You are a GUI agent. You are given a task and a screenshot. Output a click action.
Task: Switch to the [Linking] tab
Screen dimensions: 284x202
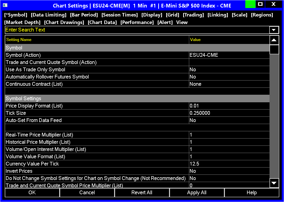(218, 15)
